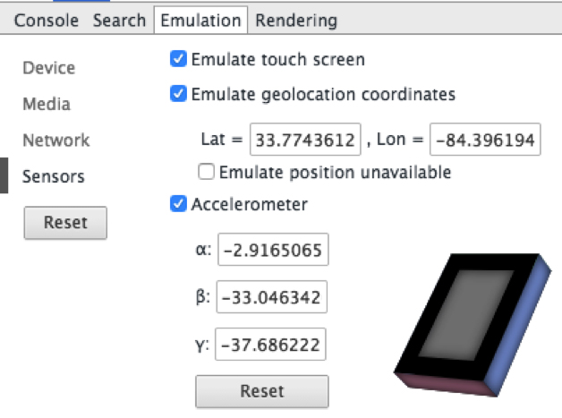Select Media in the sidebar
Screen dimensions: 562x418
47,104
